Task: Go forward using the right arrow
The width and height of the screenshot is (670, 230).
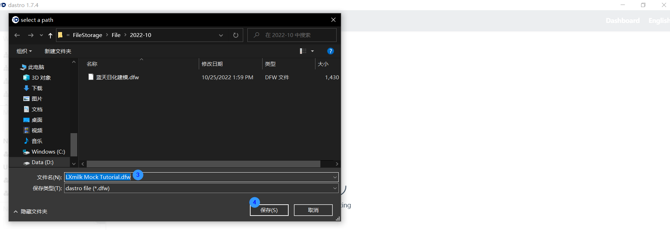Action: point(31,35)
